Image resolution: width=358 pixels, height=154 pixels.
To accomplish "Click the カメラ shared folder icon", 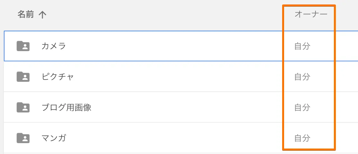I will pos(23,46).
